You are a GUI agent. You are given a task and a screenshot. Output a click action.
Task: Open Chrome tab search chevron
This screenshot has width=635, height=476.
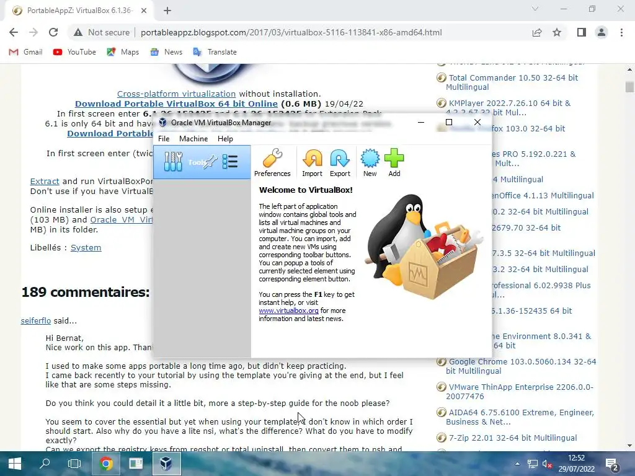coord(535,9)
